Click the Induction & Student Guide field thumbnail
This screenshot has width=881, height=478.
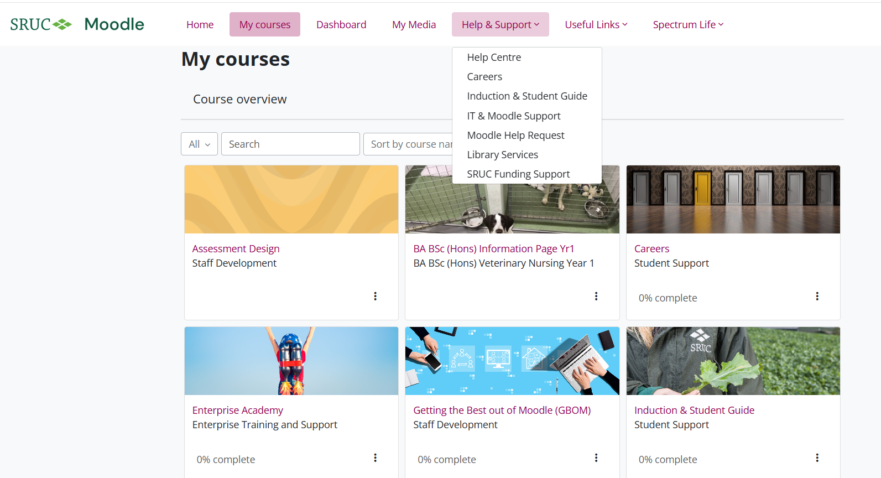tap(733, 361)
